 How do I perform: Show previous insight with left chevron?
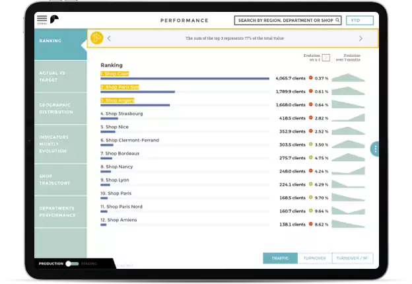click(x=109, y=38)
